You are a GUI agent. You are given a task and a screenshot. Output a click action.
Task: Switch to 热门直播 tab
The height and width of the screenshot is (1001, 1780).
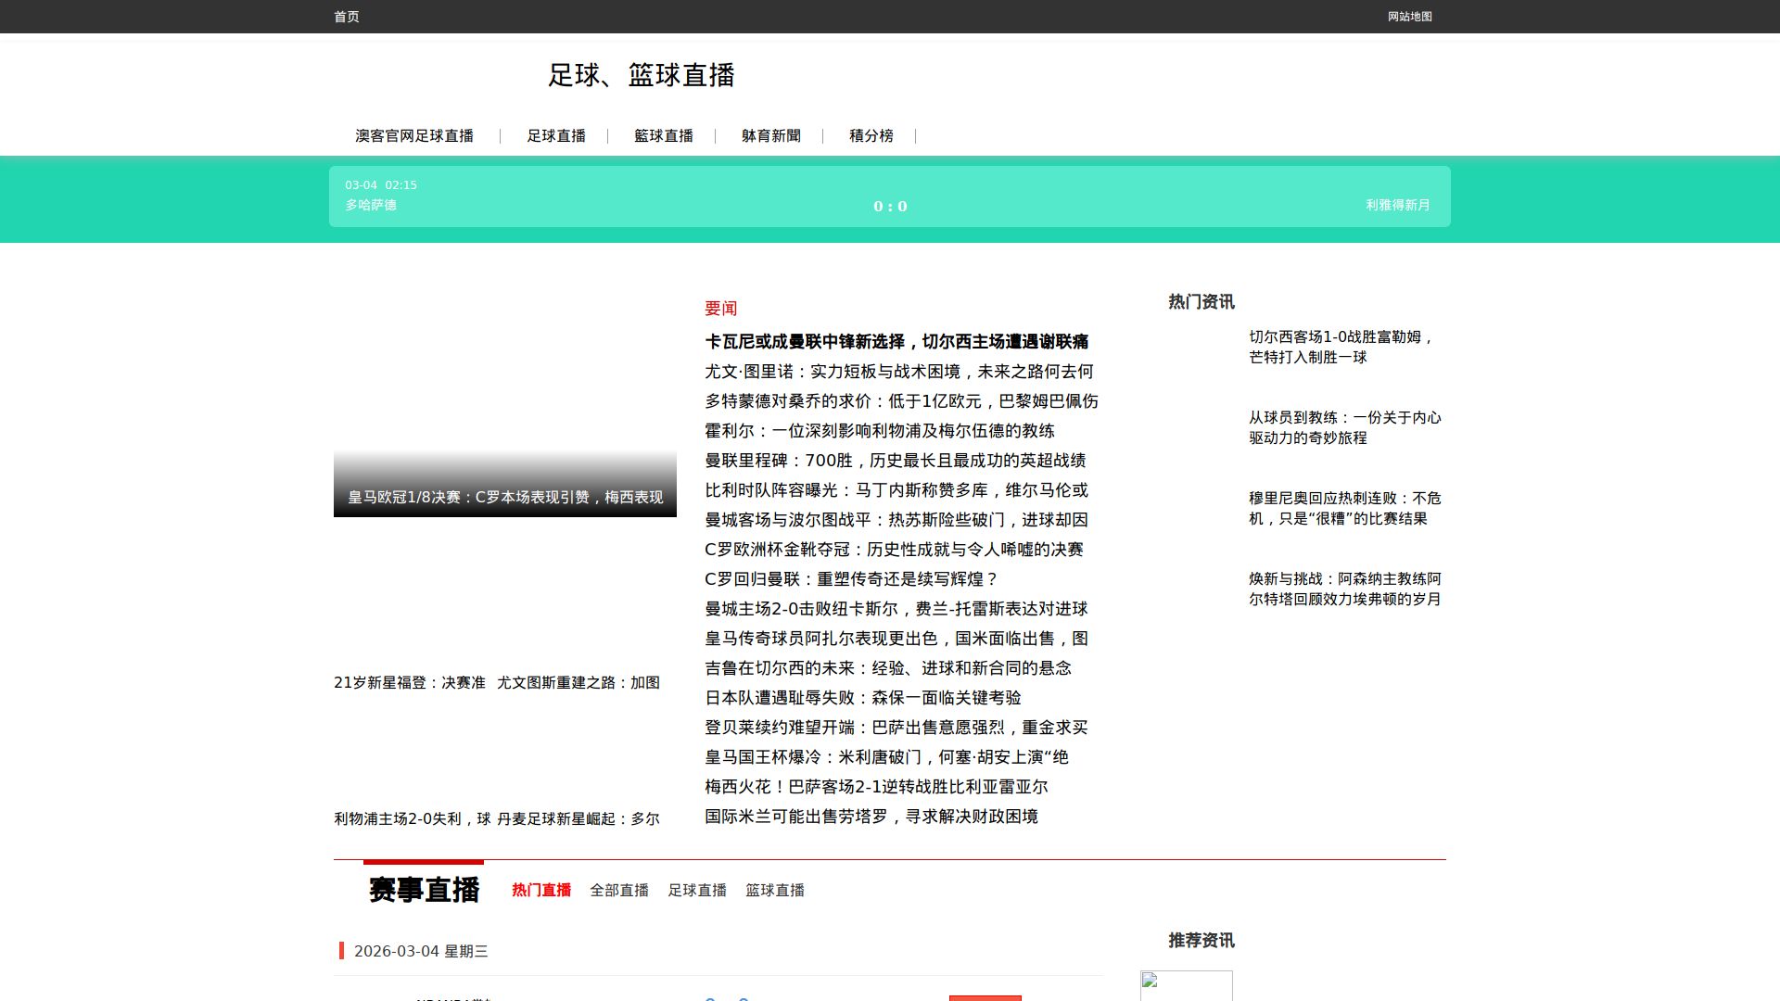541,891
